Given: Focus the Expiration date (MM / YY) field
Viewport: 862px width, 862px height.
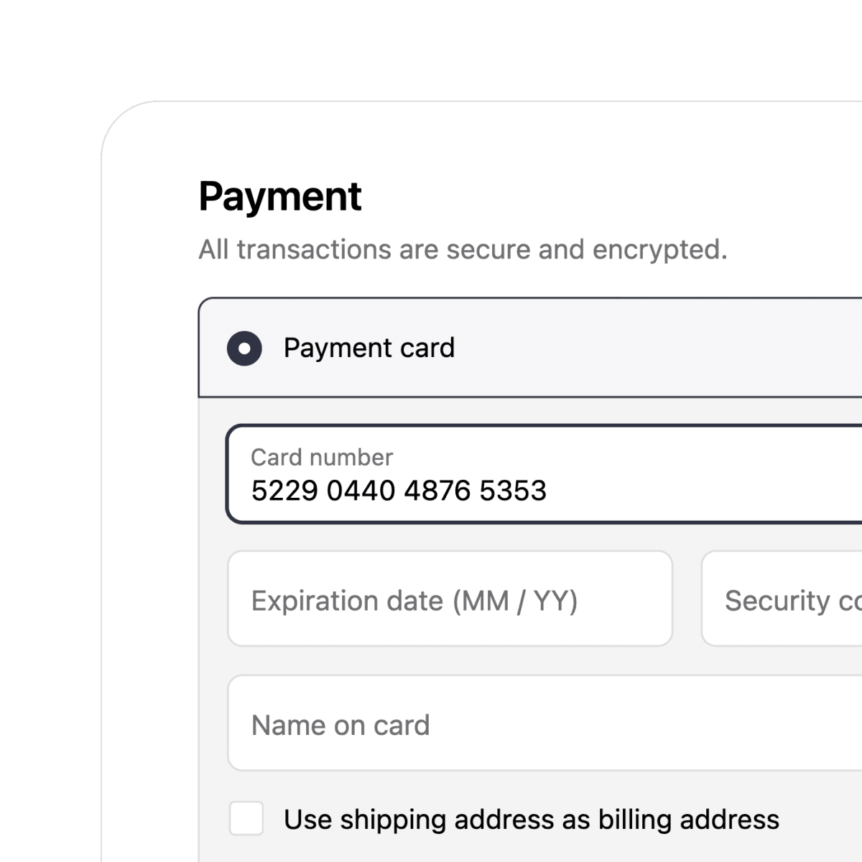Looking at the screenshot, I should click(448, 598).
